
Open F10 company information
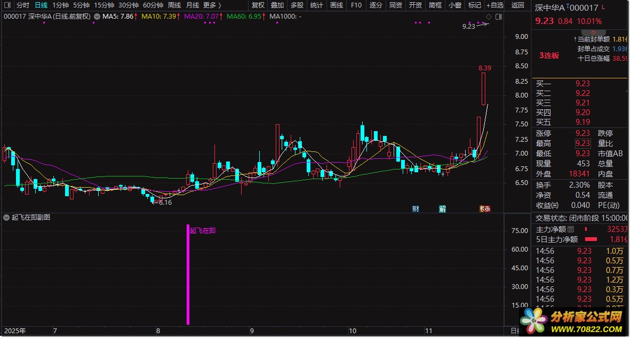click(x=356, y=5)
